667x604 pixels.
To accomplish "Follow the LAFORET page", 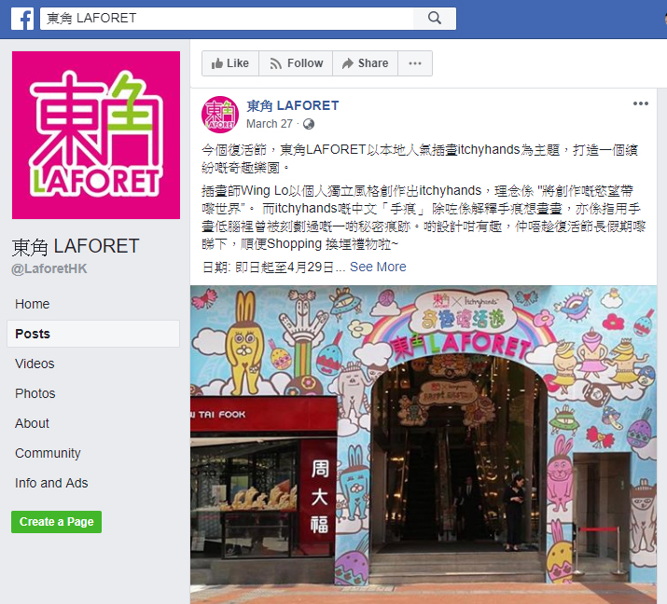I will [x=296, y=63].
